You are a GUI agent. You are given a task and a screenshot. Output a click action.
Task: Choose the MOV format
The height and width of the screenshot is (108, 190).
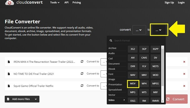[x=133, y=83]
